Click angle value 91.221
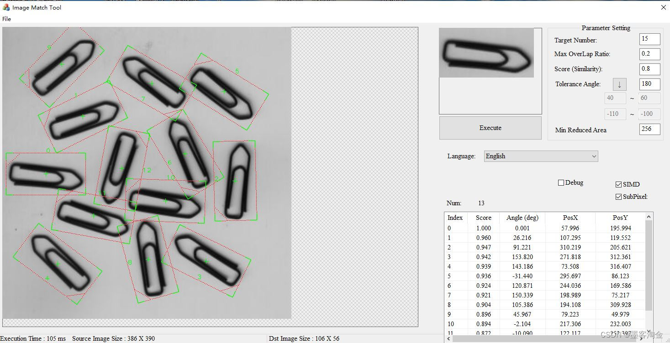 pyautogui.click(x=523, y=247)
